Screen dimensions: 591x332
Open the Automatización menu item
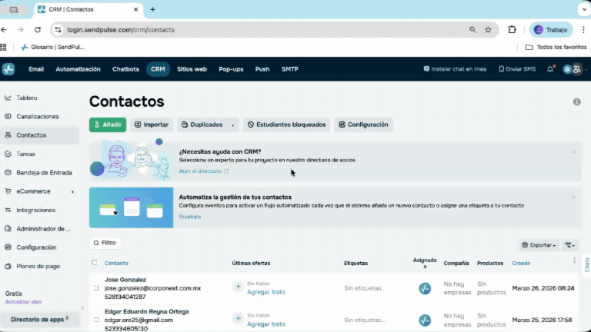click(x=78, y=69)
